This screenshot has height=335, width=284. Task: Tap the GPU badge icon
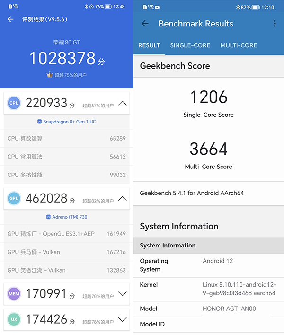pyautogui.click(x=14, y=199)
